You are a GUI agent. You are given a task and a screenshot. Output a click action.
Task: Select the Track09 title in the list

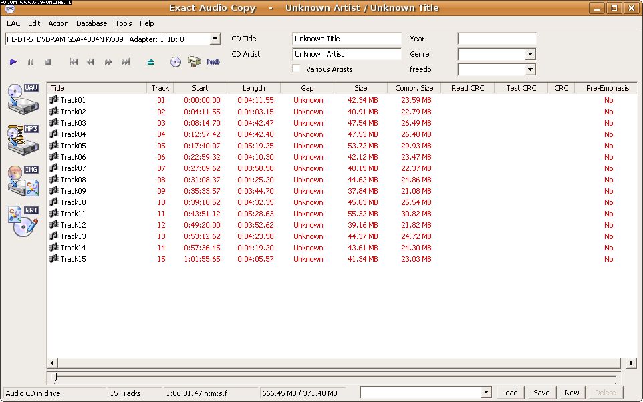(73, 191)
